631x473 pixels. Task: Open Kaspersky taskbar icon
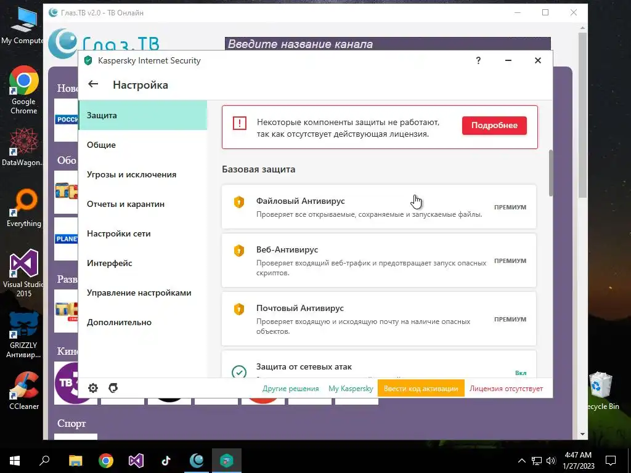[x=227, y=461]
